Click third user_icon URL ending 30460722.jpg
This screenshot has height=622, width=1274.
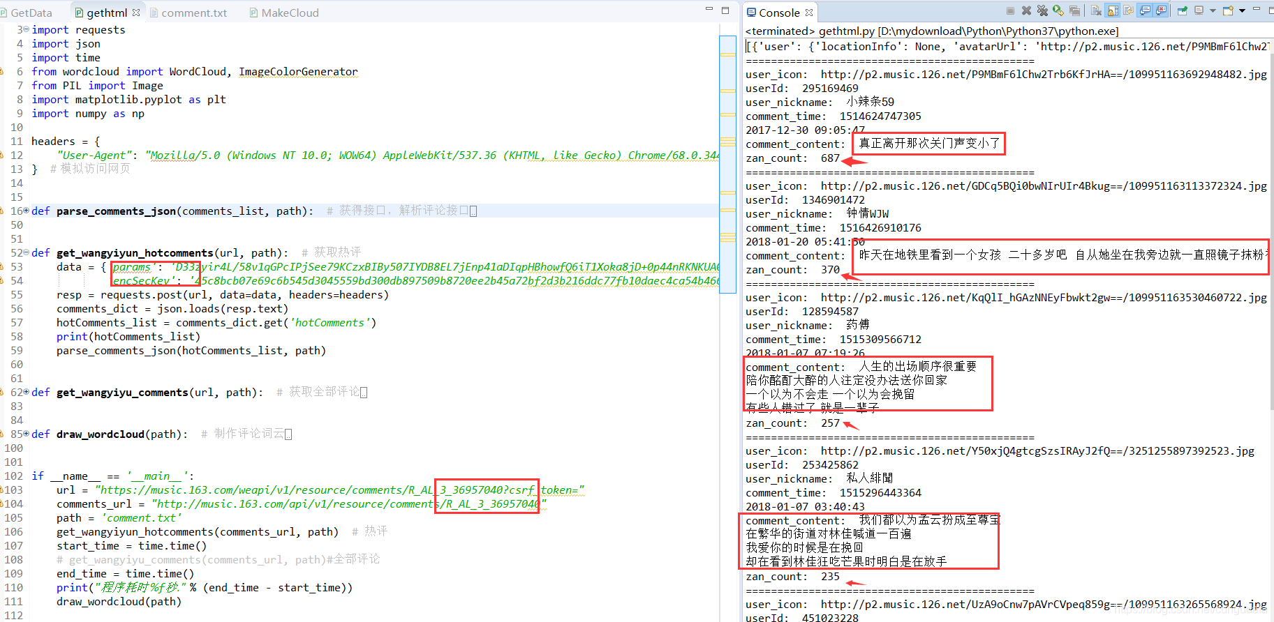tap(1044, 298)
